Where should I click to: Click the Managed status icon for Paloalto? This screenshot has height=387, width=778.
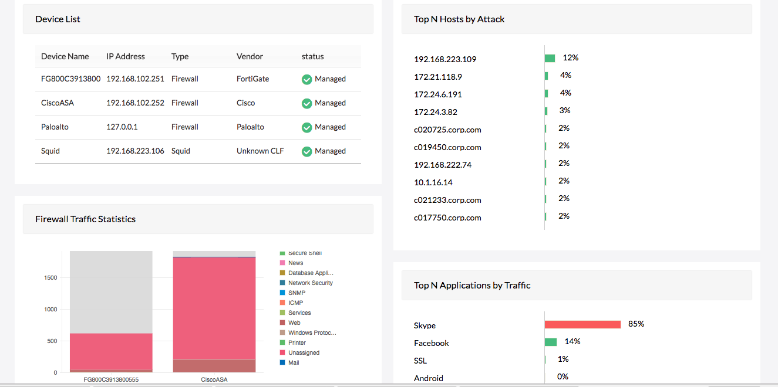[x=307, y=127]
